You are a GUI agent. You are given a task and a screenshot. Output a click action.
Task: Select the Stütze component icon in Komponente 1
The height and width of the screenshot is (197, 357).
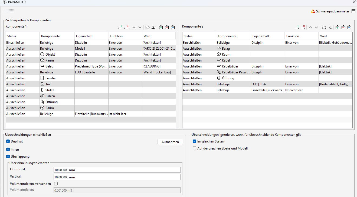pyautogui.click(x=42, y=90)
